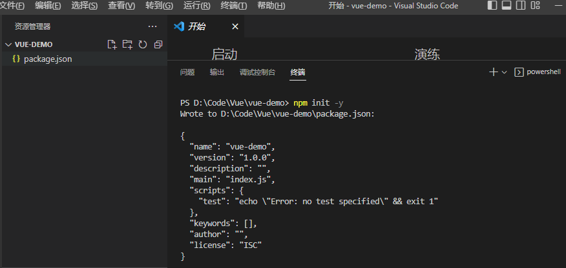Screen dimensions: 566x268
Task: Click the 'Wrote to' package.json output line
Action: click(x=278, y=114)
